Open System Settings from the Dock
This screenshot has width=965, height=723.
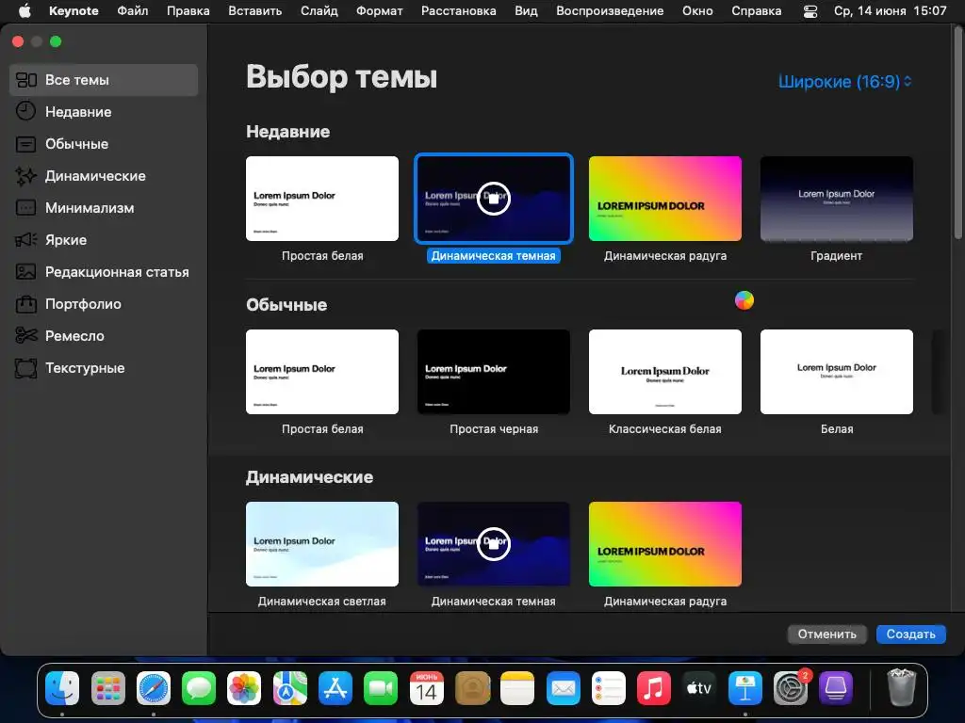click(x=791, y=687)
